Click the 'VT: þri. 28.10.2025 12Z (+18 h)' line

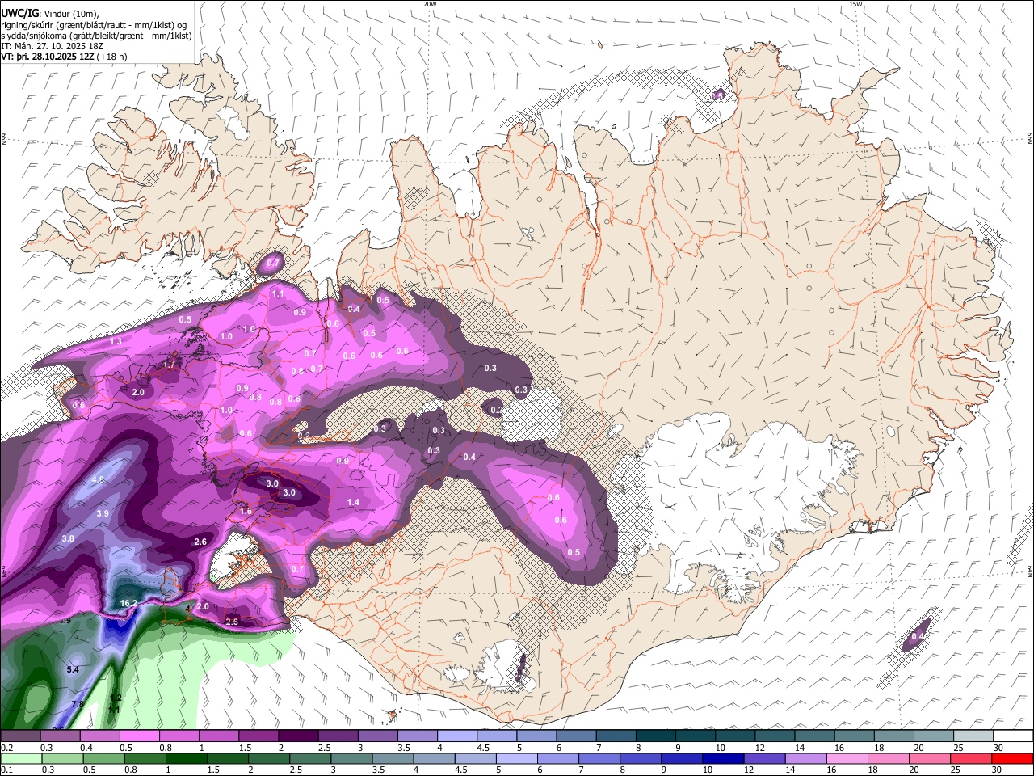(64, 57)
